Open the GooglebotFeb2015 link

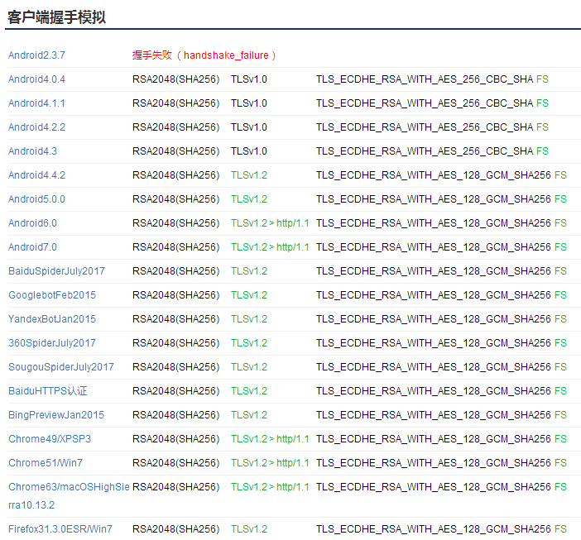(x=52, y=295)
